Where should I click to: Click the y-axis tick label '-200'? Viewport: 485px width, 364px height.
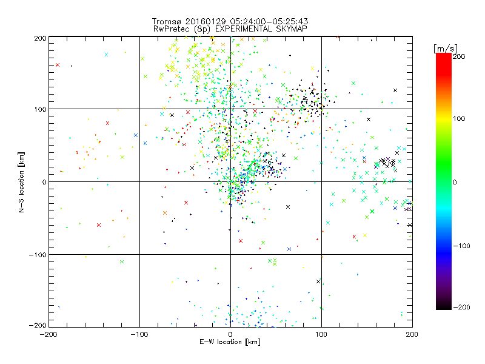(x=38, y=325)
